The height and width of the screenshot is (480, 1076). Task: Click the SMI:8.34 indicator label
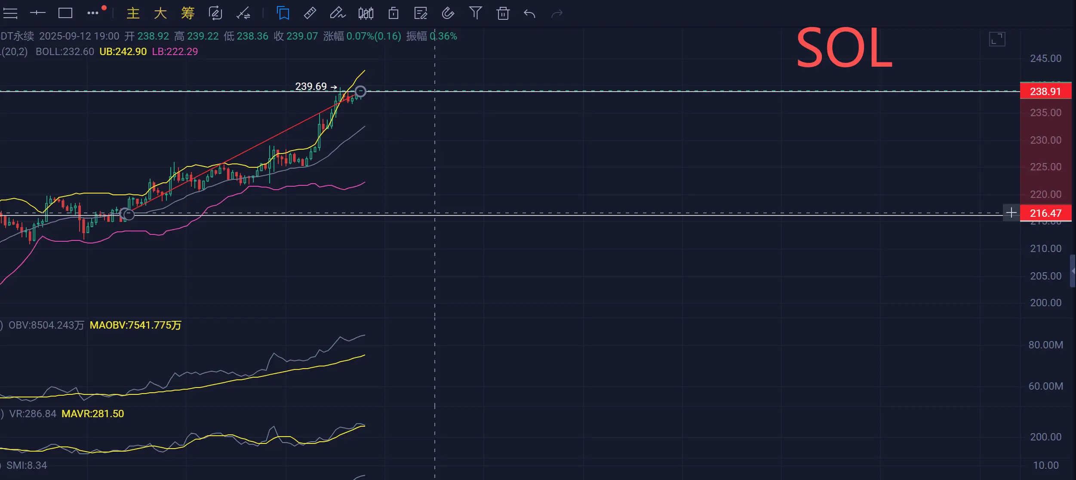(x=27, y=465)
